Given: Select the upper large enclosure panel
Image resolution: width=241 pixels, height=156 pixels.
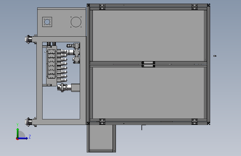Looking at the screenshot, I should pyautogui.click(x=148, y=36).
